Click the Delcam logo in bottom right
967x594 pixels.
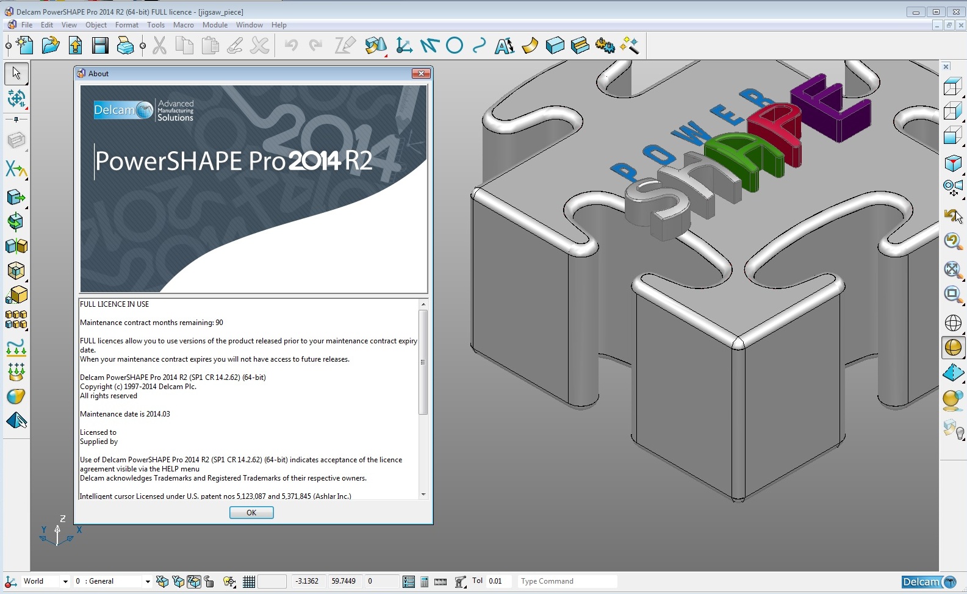pyautogui.click(x=930, y=582)
